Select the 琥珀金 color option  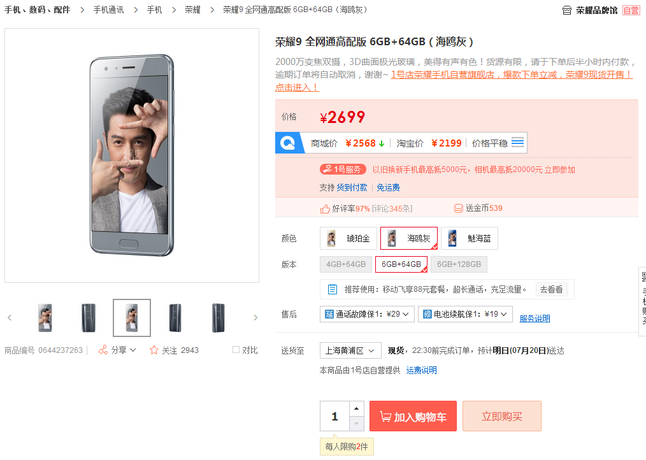pos(347,238)
